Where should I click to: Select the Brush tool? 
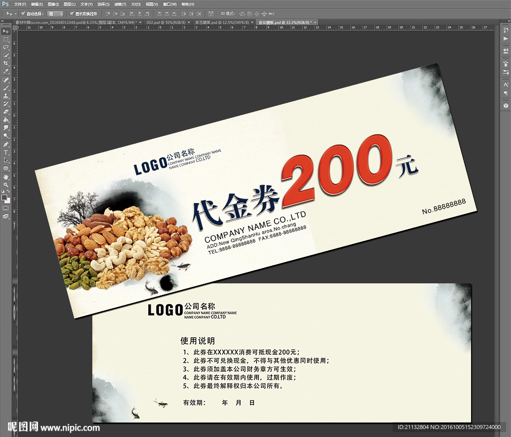click(x=6, y=89)
